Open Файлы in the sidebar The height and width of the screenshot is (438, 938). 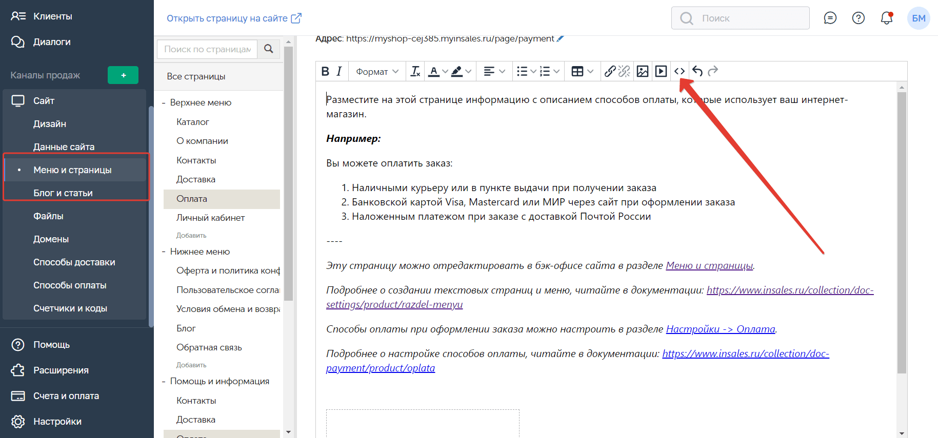tap(48, 216)
